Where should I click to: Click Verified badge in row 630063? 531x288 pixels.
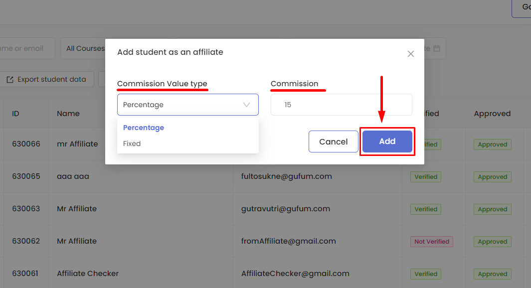pyautogui.click(x=426, y=209)
